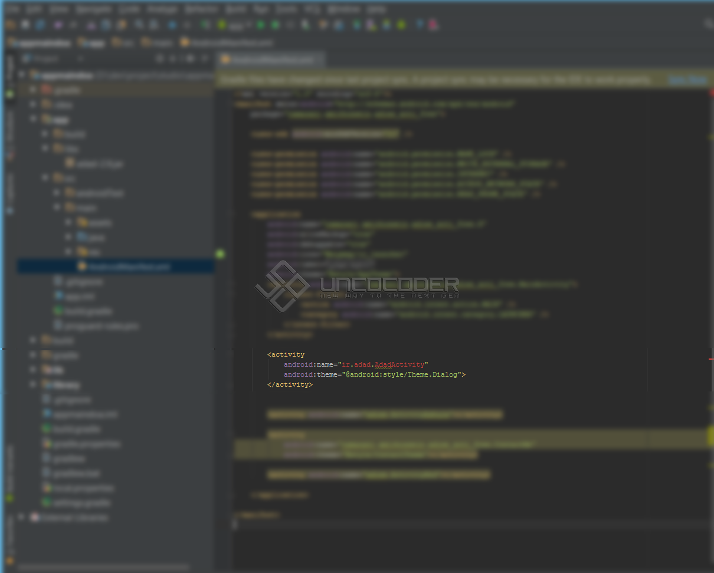Click the ir.adad.AdadActivity name value
714x573 pixels.
(384, 365)
